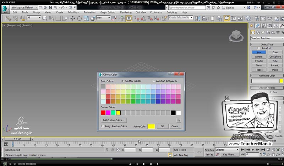Open the Create menu
This screenshot has height=166, width=284.
[x=60, y=12]
